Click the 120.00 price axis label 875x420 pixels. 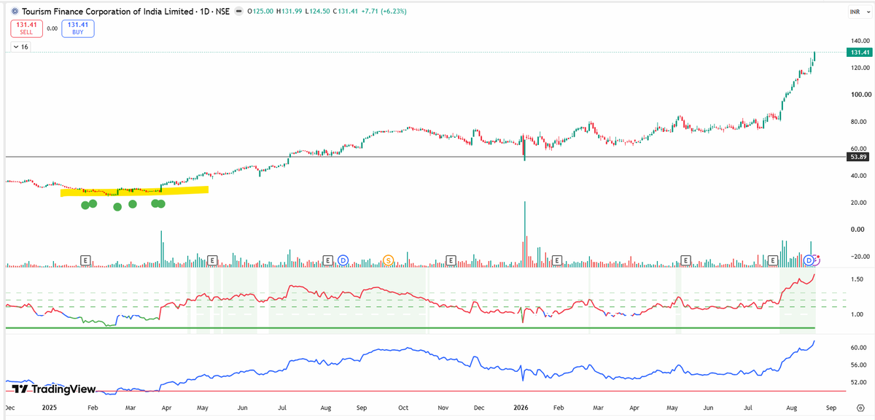tap(860, 68)
